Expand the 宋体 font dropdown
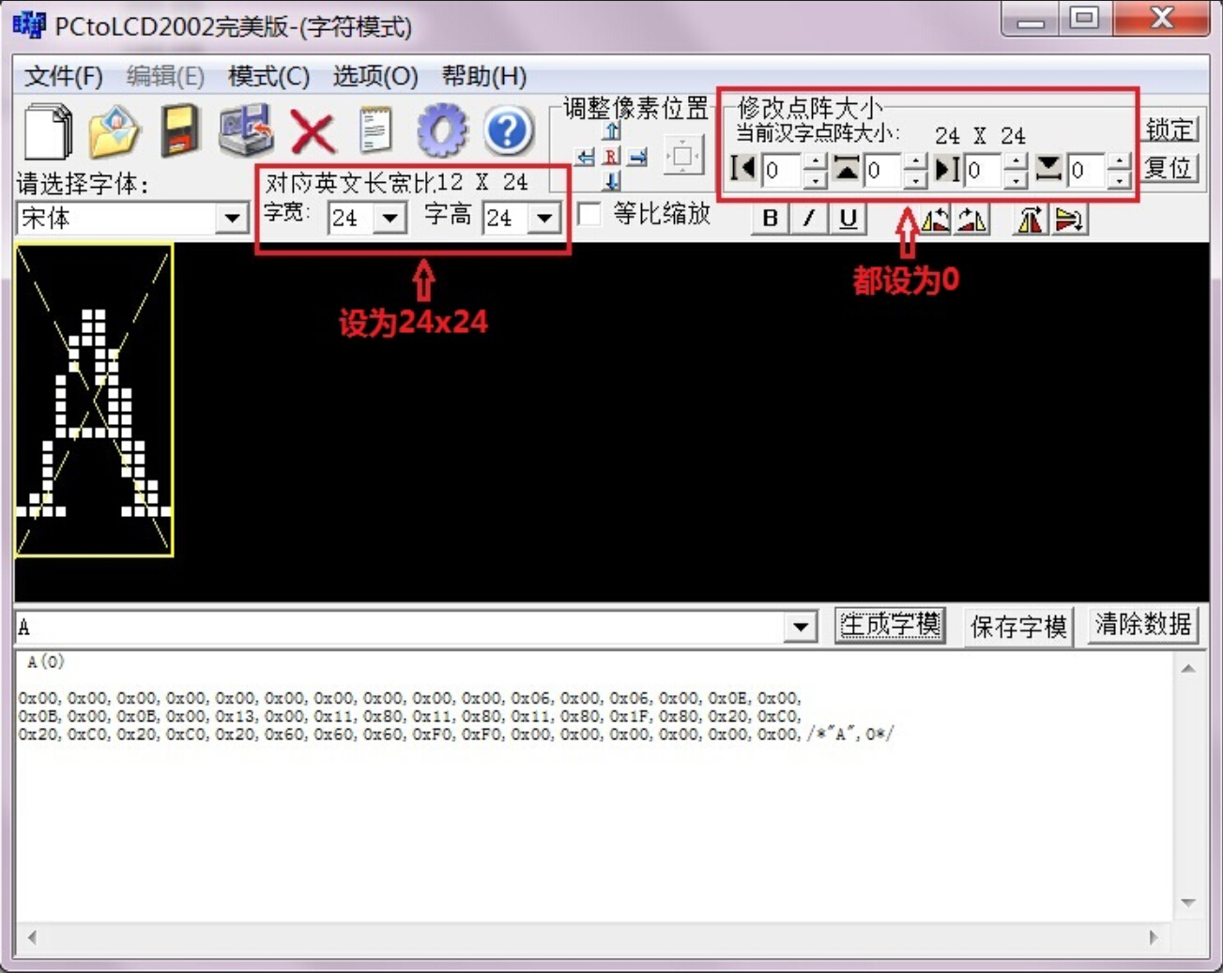1223x973 pixels. tap(230, 219)
